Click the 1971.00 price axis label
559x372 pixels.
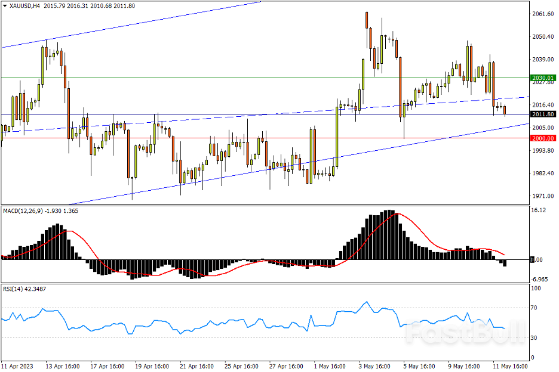[542, 196]
